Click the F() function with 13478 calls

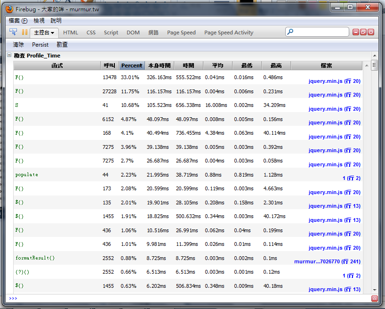pos(19,77)
